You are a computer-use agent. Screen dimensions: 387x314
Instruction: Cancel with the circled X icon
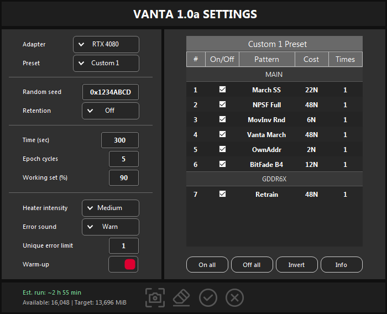tap(234, 298)
